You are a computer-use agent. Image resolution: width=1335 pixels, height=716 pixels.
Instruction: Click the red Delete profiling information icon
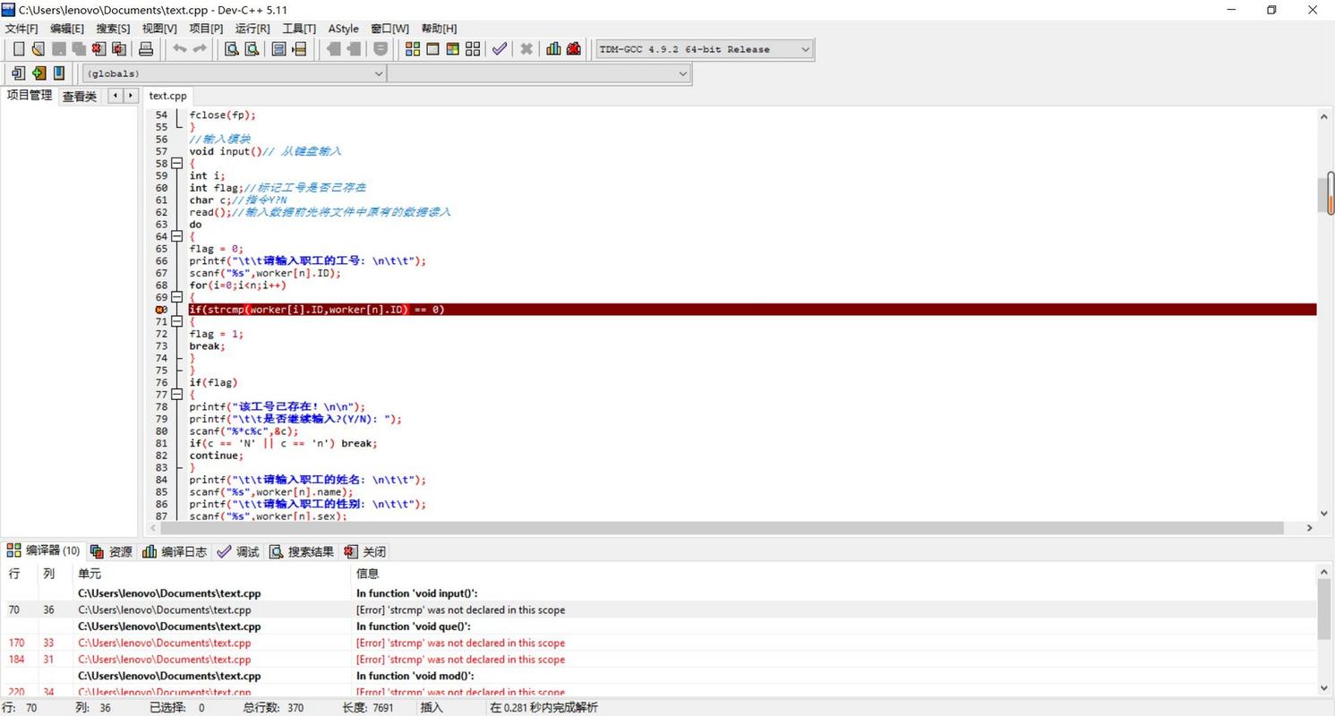tap(574, 49)
